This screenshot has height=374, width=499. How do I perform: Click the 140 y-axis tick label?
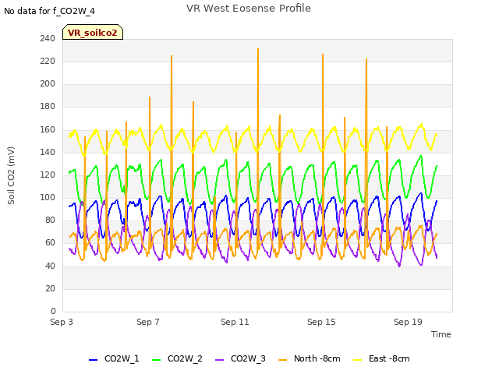pos(48,153)
